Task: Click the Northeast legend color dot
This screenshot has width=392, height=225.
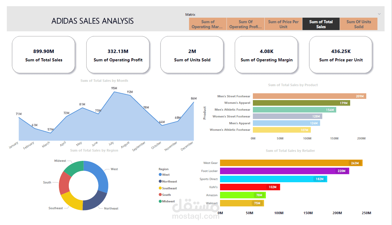Action: pos(160,182)
